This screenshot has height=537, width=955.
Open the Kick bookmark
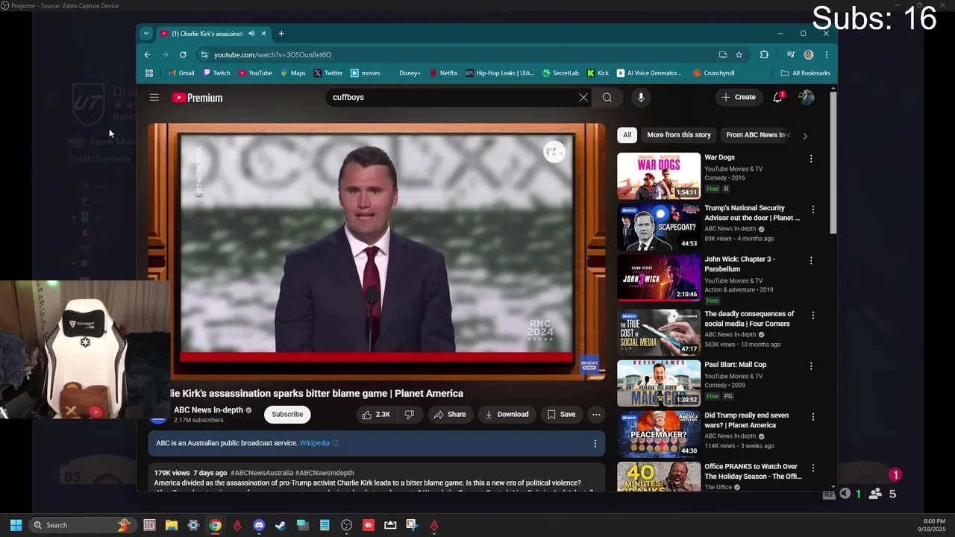598,73
